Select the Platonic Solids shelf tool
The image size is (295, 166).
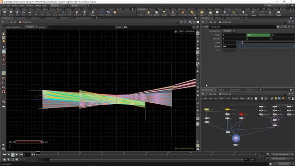(93, 13)
